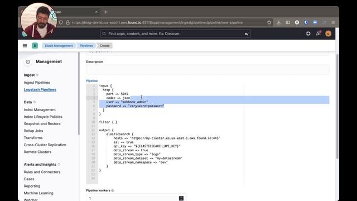Image resolution: width=357 pixels, height=201 pixels.
Task: Click the info icon beside Alerts and Insights
Action: point(59,164)
